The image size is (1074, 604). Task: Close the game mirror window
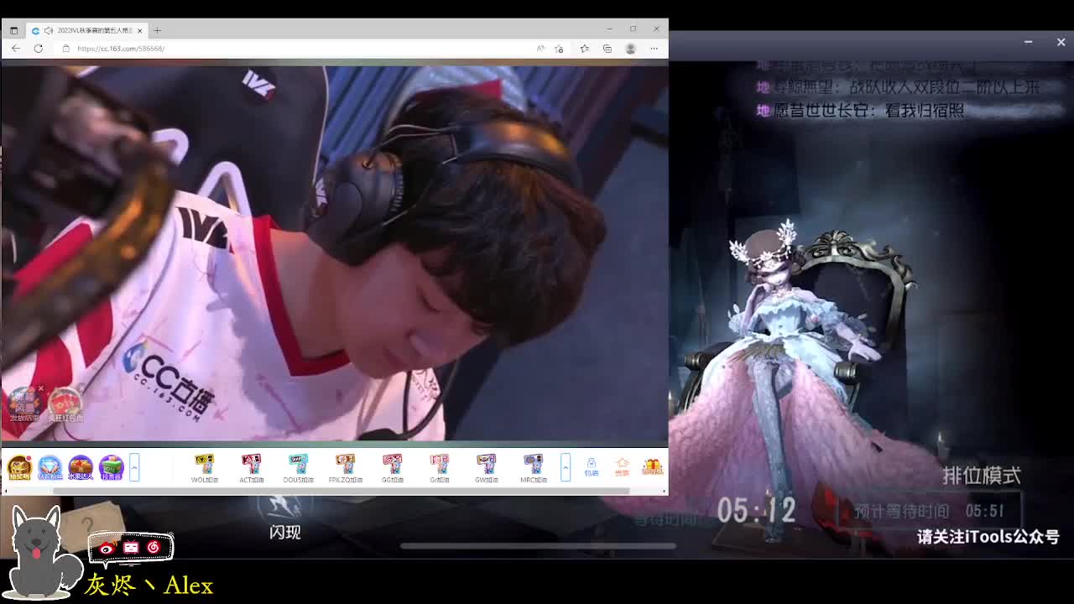(x=1061, y=42)
